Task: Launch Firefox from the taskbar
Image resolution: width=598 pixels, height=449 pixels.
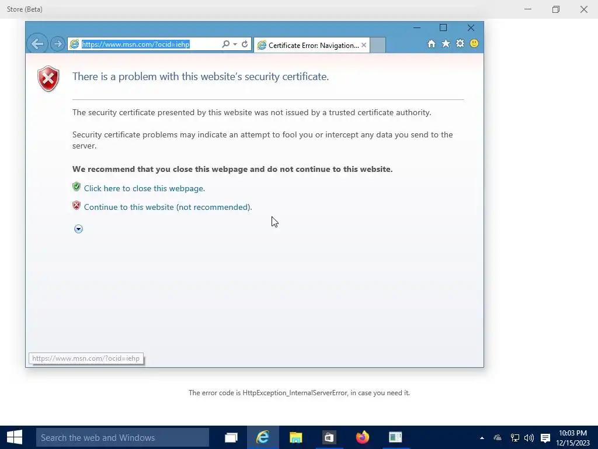Action: coord(362,437)
